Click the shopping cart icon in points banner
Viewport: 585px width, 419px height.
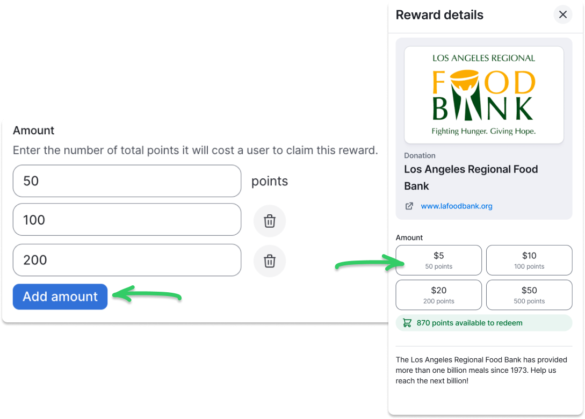(x=407, y=323)
